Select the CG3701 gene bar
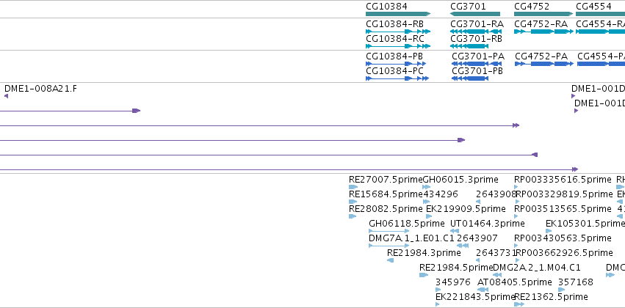 point(474,14)
